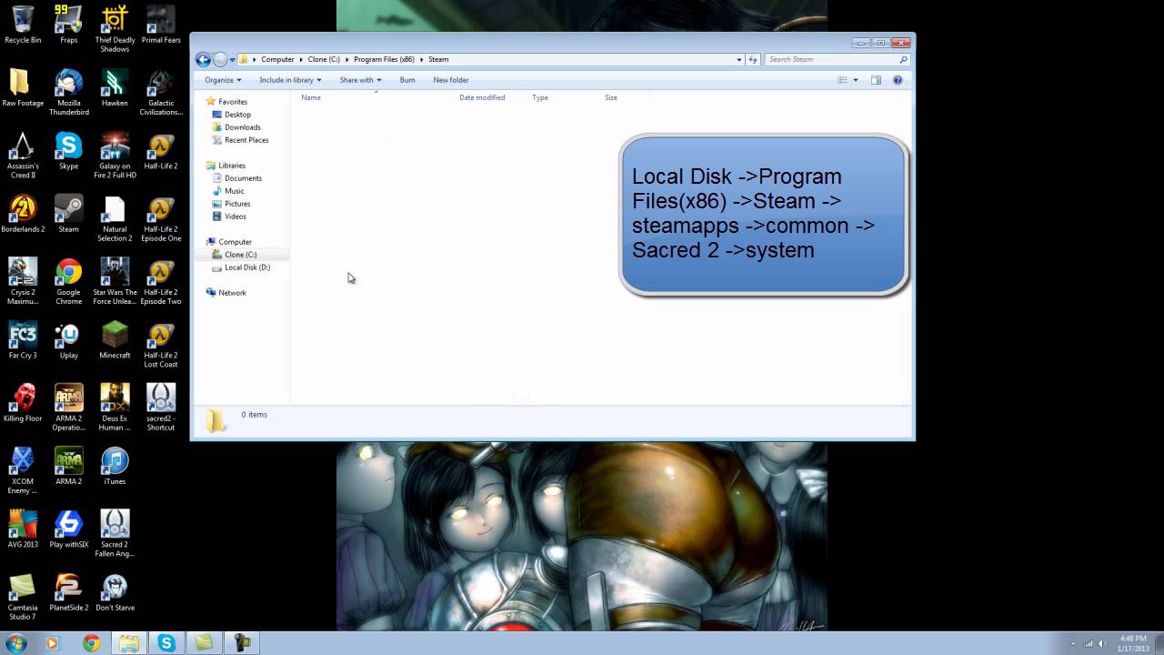Select Local Disk (D:) in navigation pane
The image size is (1164, 655).
(247, 267)
